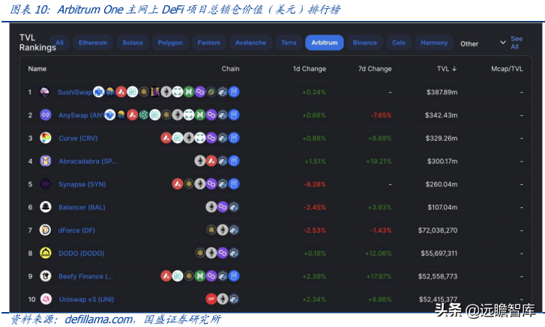Click the DODO yellow logo icon
The image size is (545, 327).
[46, 253]
